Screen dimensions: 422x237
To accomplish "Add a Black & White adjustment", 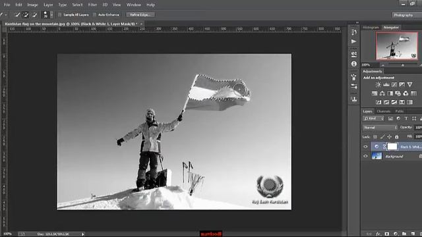I will coord(390,93).
